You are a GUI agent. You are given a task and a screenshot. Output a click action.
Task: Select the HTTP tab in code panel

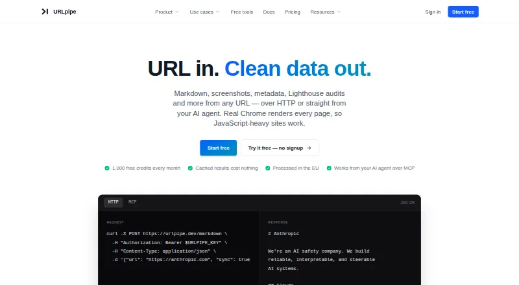(x=113, y=202)
